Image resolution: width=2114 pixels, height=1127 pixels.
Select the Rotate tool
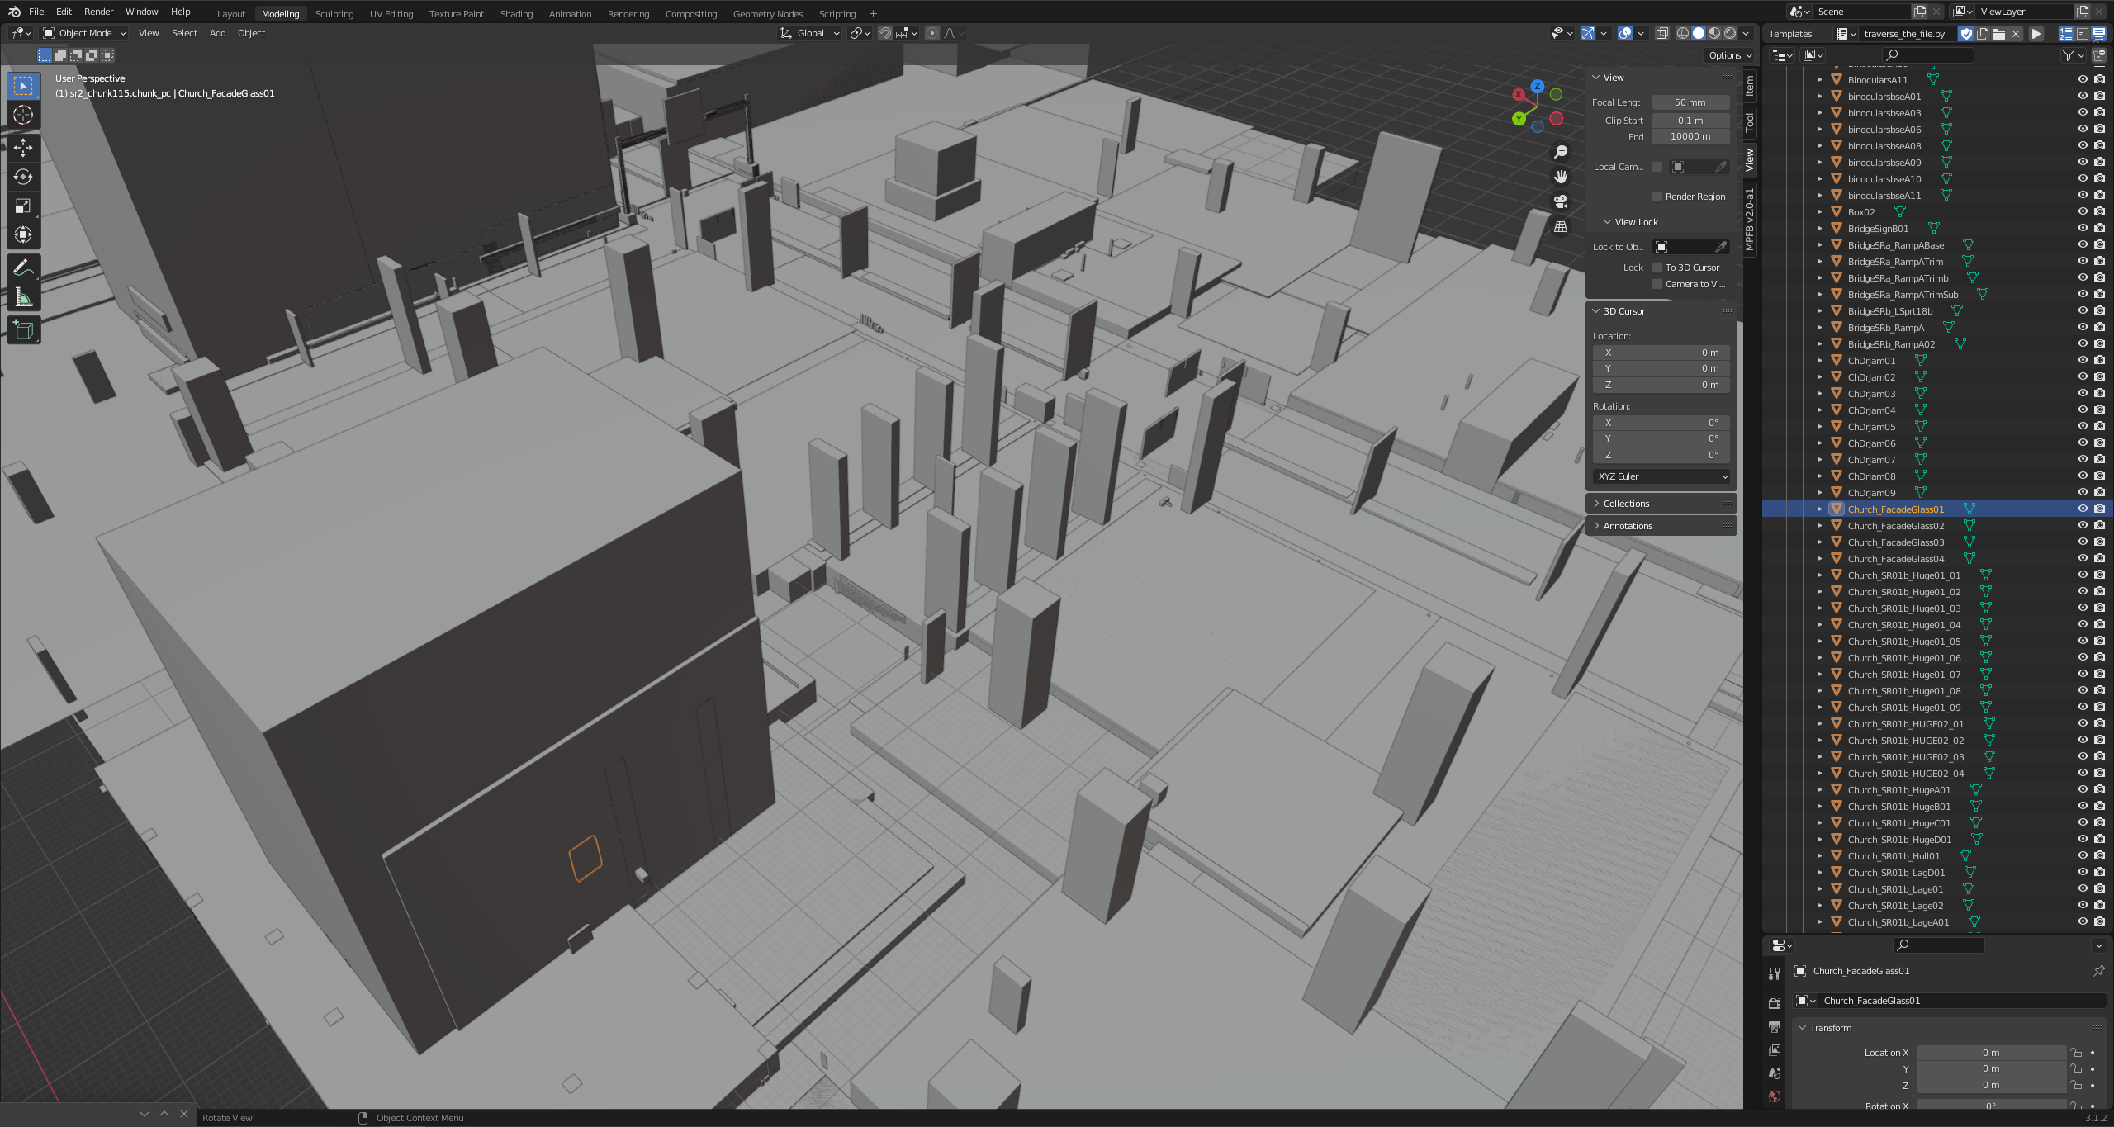coord(23,177)
